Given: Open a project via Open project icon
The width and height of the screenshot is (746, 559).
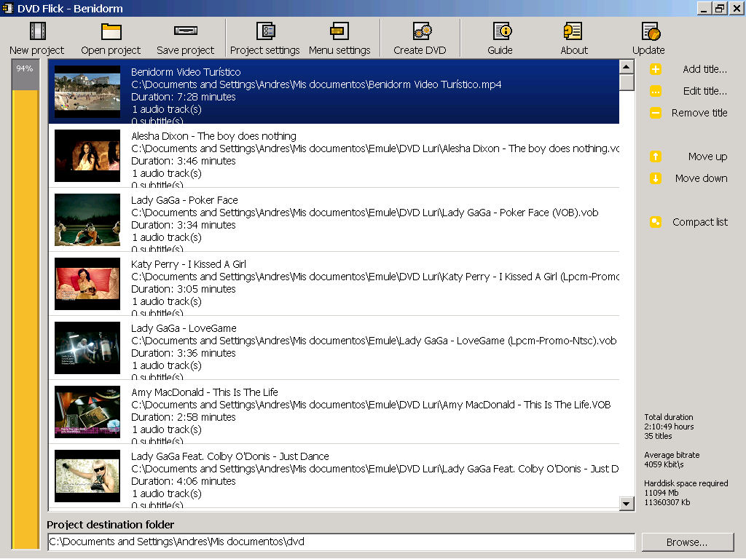Looking at the screenshot, I should tap(111, 32).
